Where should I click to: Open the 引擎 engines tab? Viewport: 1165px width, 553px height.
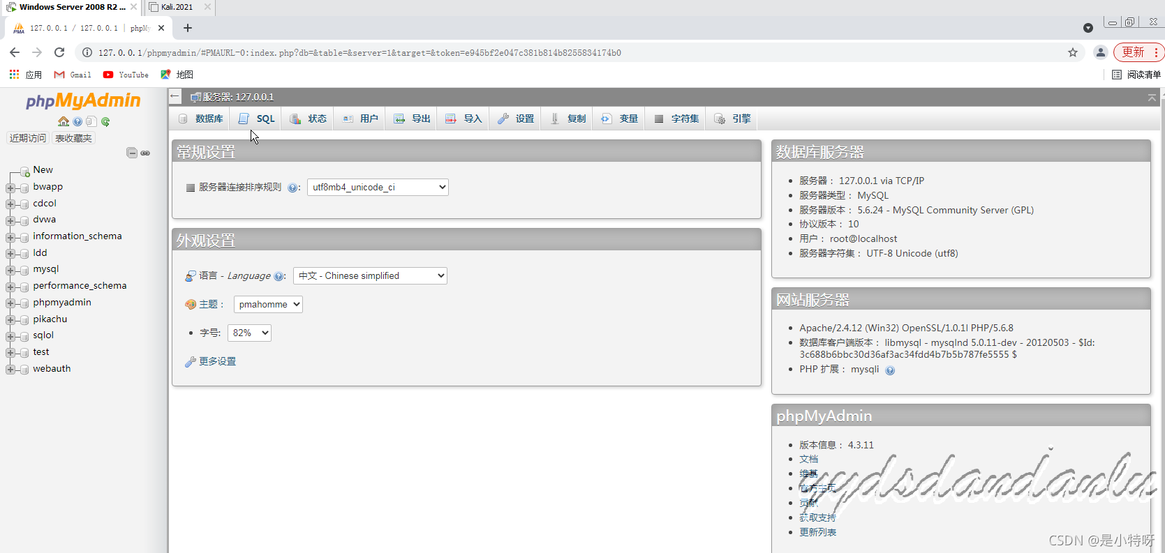[732, 119]
